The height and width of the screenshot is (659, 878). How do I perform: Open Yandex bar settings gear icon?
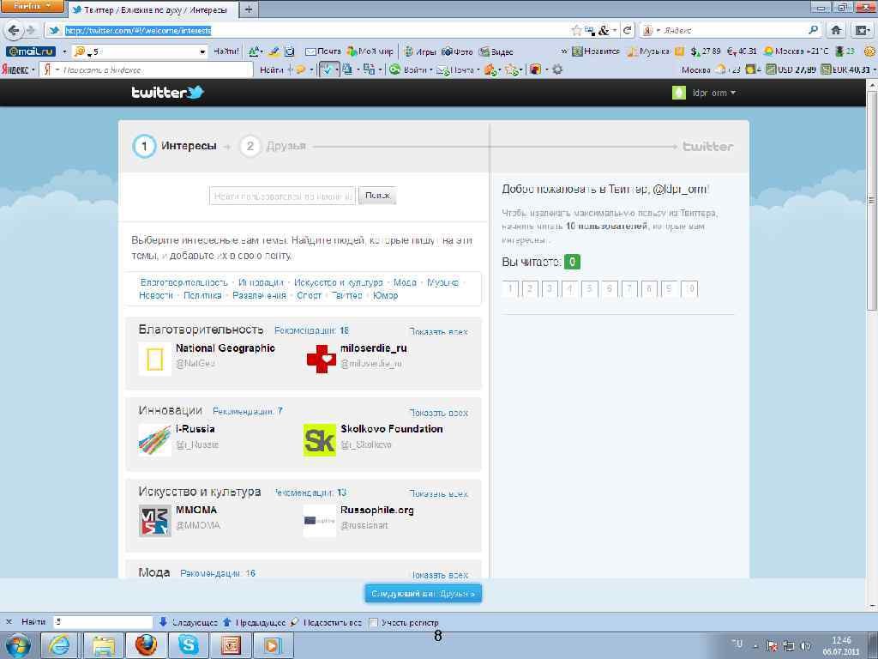coord(557,70)
